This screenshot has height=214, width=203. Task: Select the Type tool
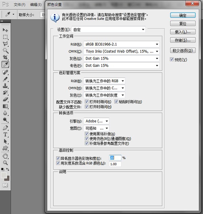pos(5,134)
